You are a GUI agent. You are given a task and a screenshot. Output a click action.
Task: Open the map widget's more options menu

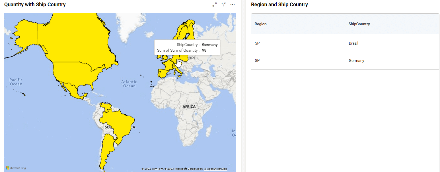pos(233,5)
